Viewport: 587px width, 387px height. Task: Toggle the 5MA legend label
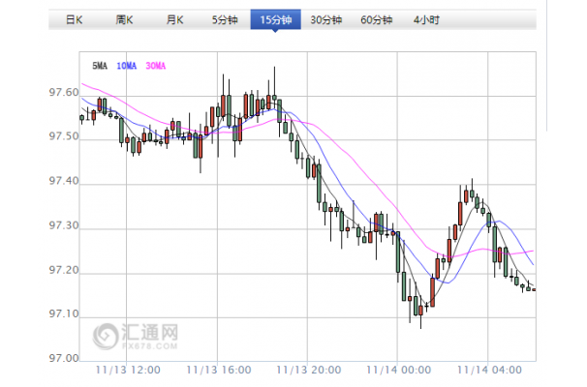click(x=100, y=65)
